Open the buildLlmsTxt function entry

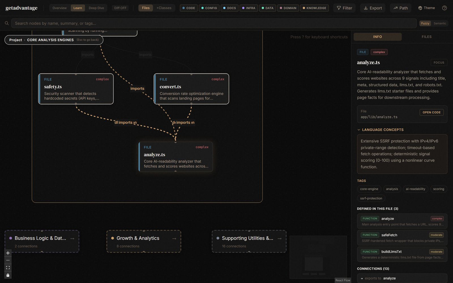pyautogui.click(x=402, y=254)
